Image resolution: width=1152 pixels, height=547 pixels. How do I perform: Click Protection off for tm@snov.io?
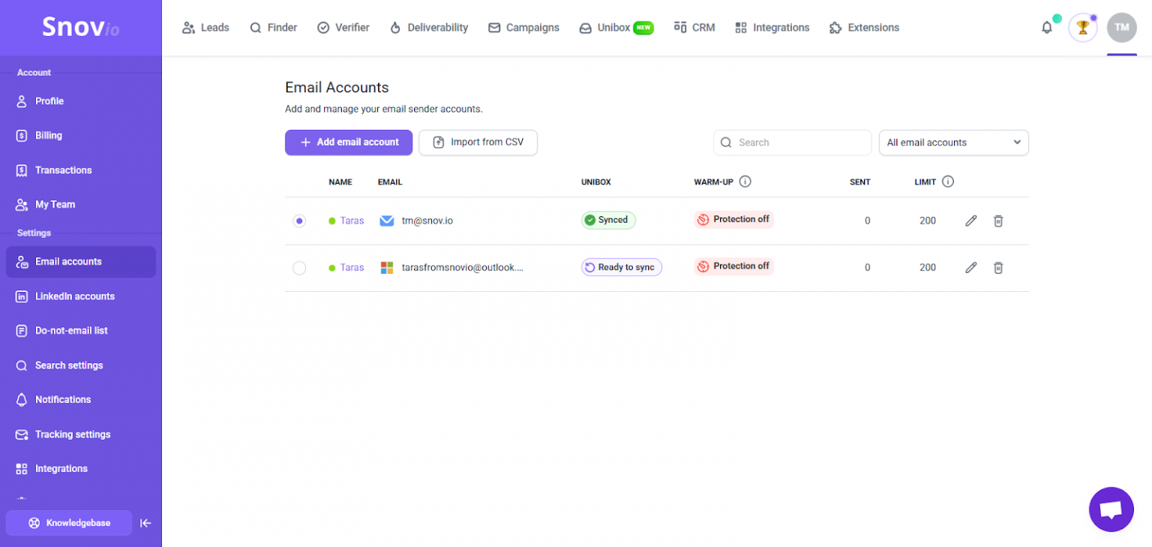[733, 219]
